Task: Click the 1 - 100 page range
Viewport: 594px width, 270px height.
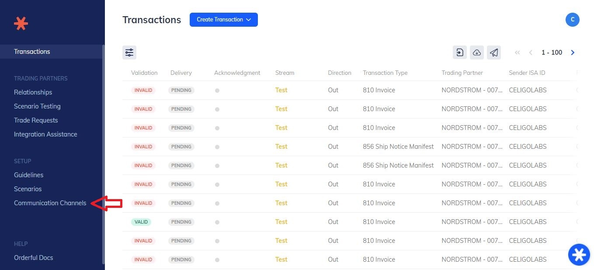Action: tap(552, 53)
